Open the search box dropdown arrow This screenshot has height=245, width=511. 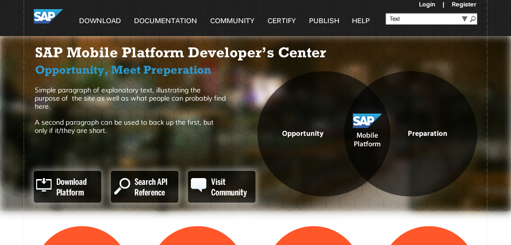(465, 19)
